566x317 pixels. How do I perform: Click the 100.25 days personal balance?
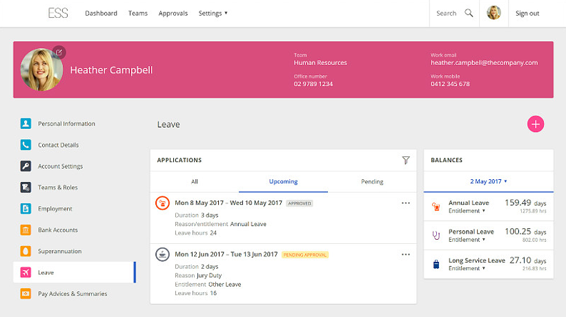pos(525,232)
